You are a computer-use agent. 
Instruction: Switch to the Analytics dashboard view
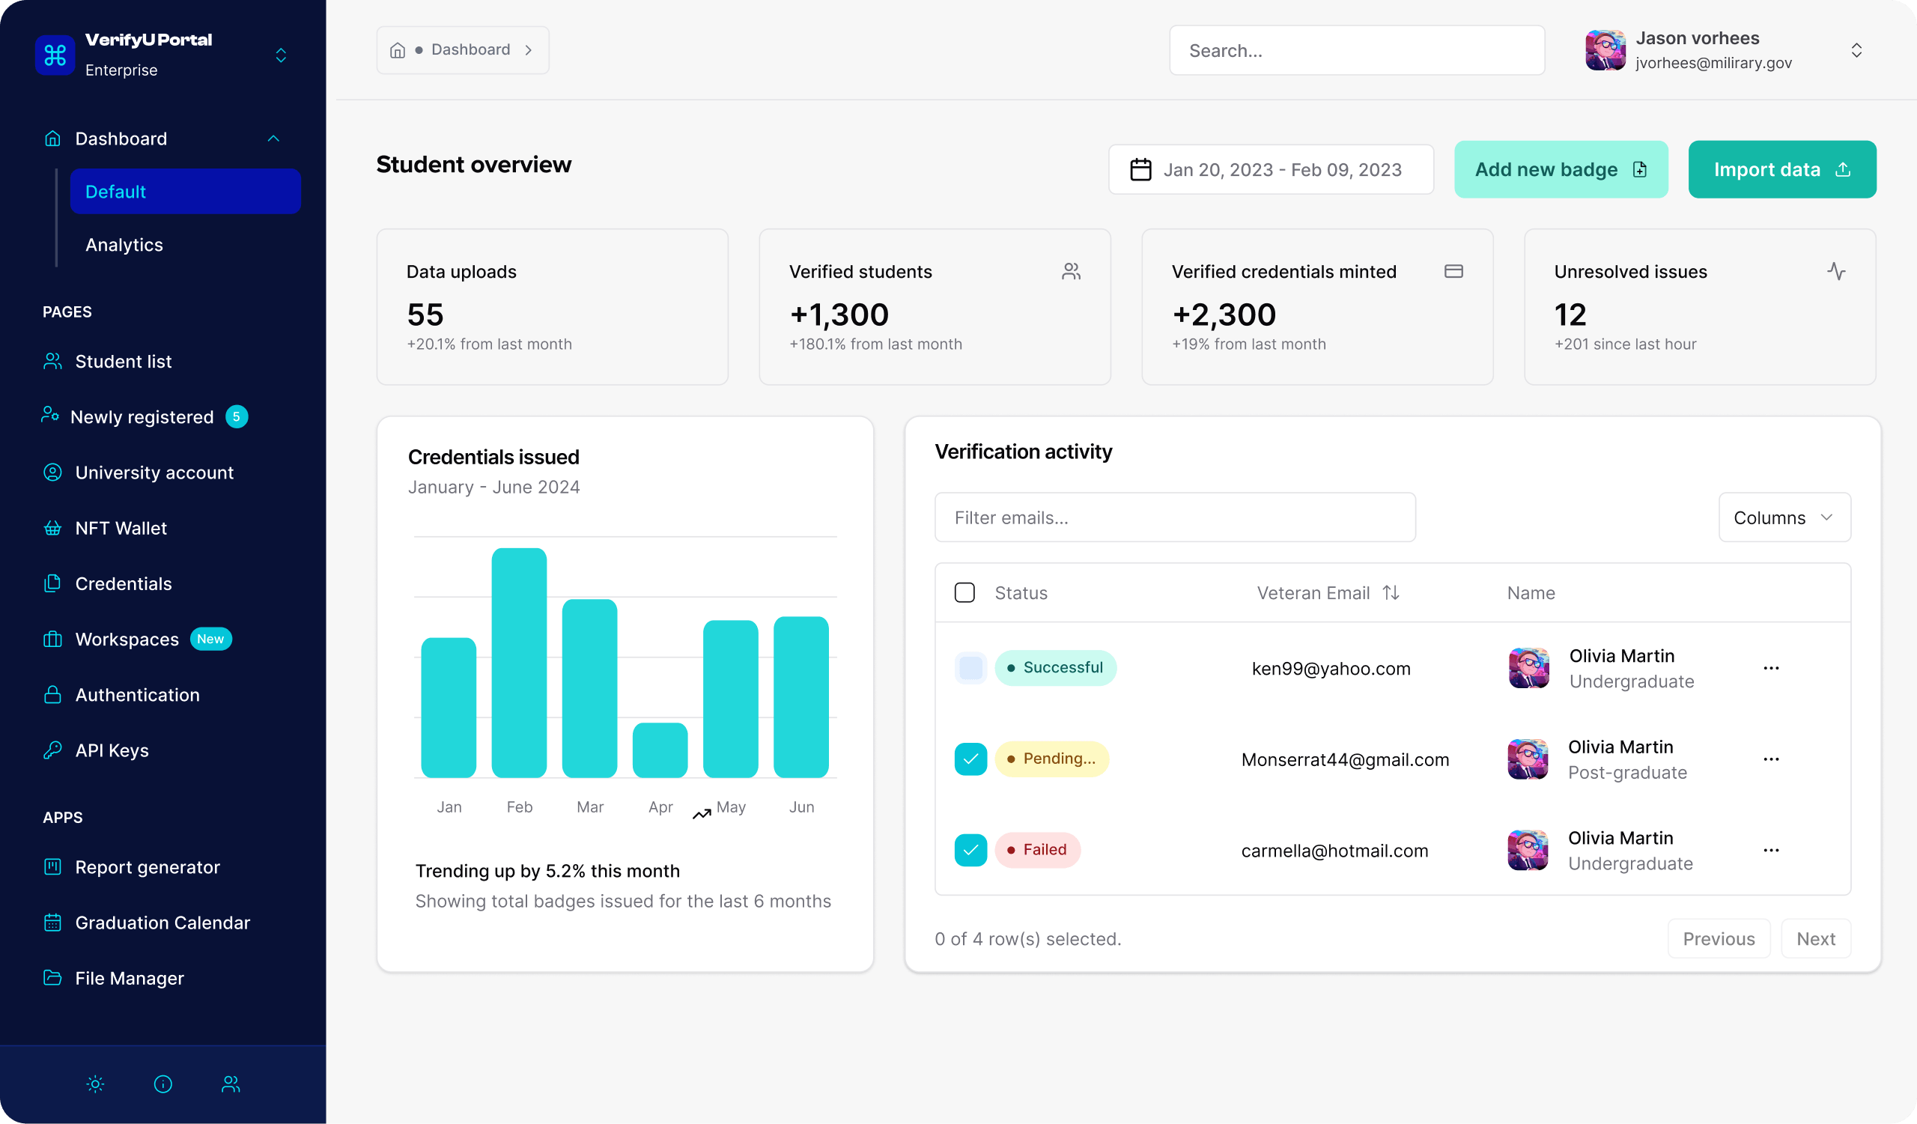124,244
